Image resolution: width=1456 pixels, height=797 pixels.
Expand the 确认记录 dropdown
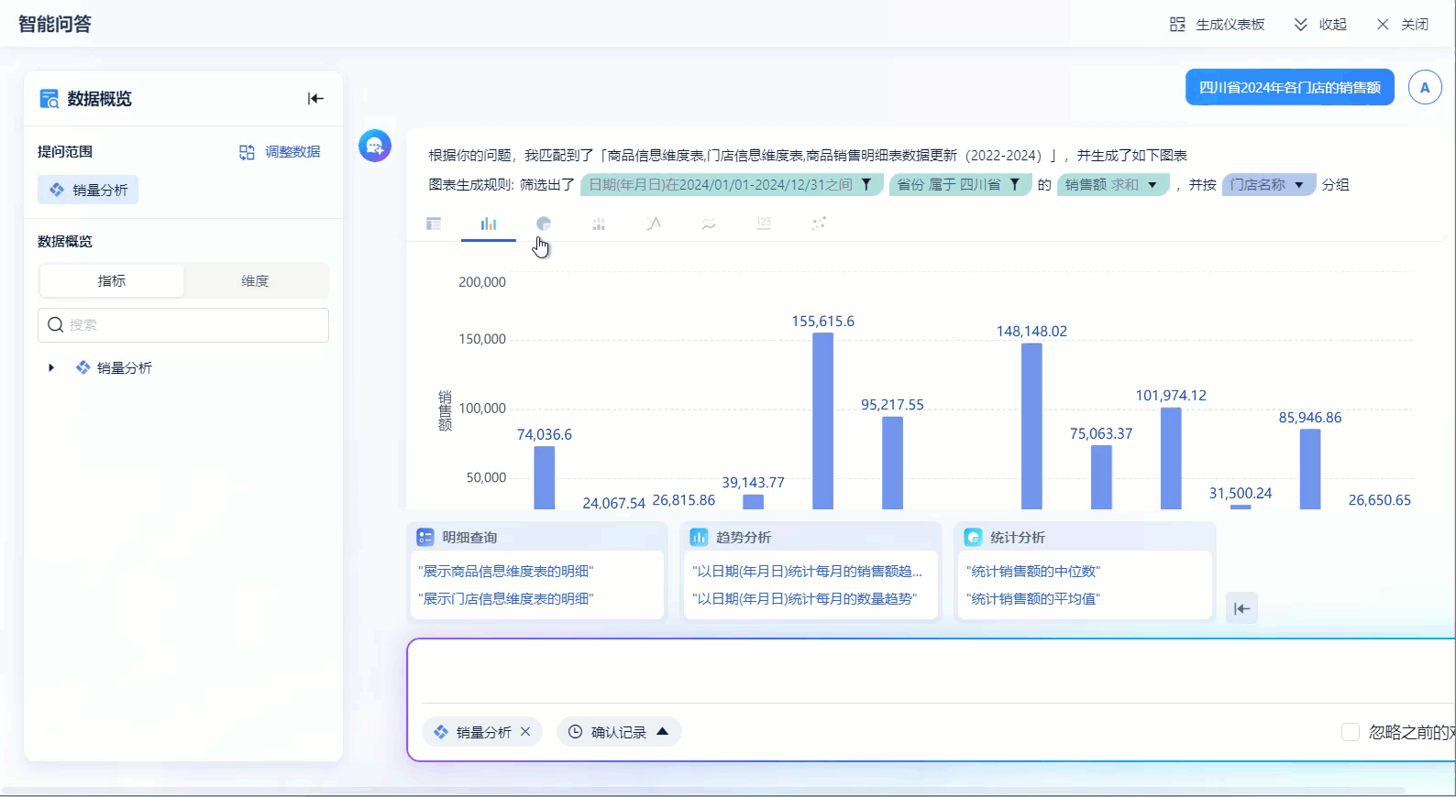(663, 731)
